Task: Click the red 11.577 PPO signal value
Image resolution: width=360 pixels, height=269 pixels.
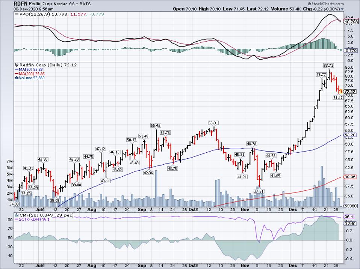Action: [x=78, y=14]
